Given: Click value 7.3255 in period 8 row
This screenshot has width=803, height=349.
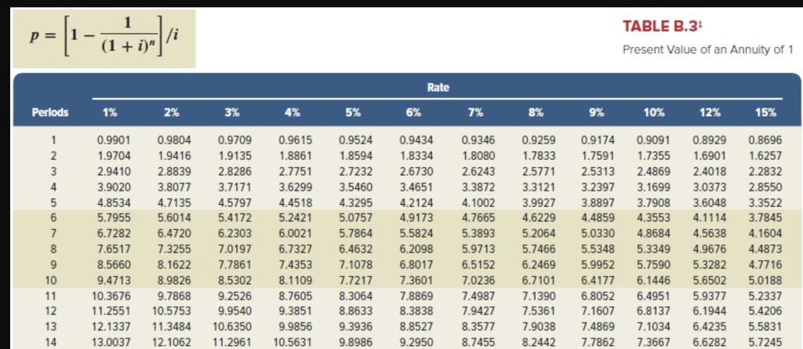Looking at the screenshot, I should click(174, 249).
